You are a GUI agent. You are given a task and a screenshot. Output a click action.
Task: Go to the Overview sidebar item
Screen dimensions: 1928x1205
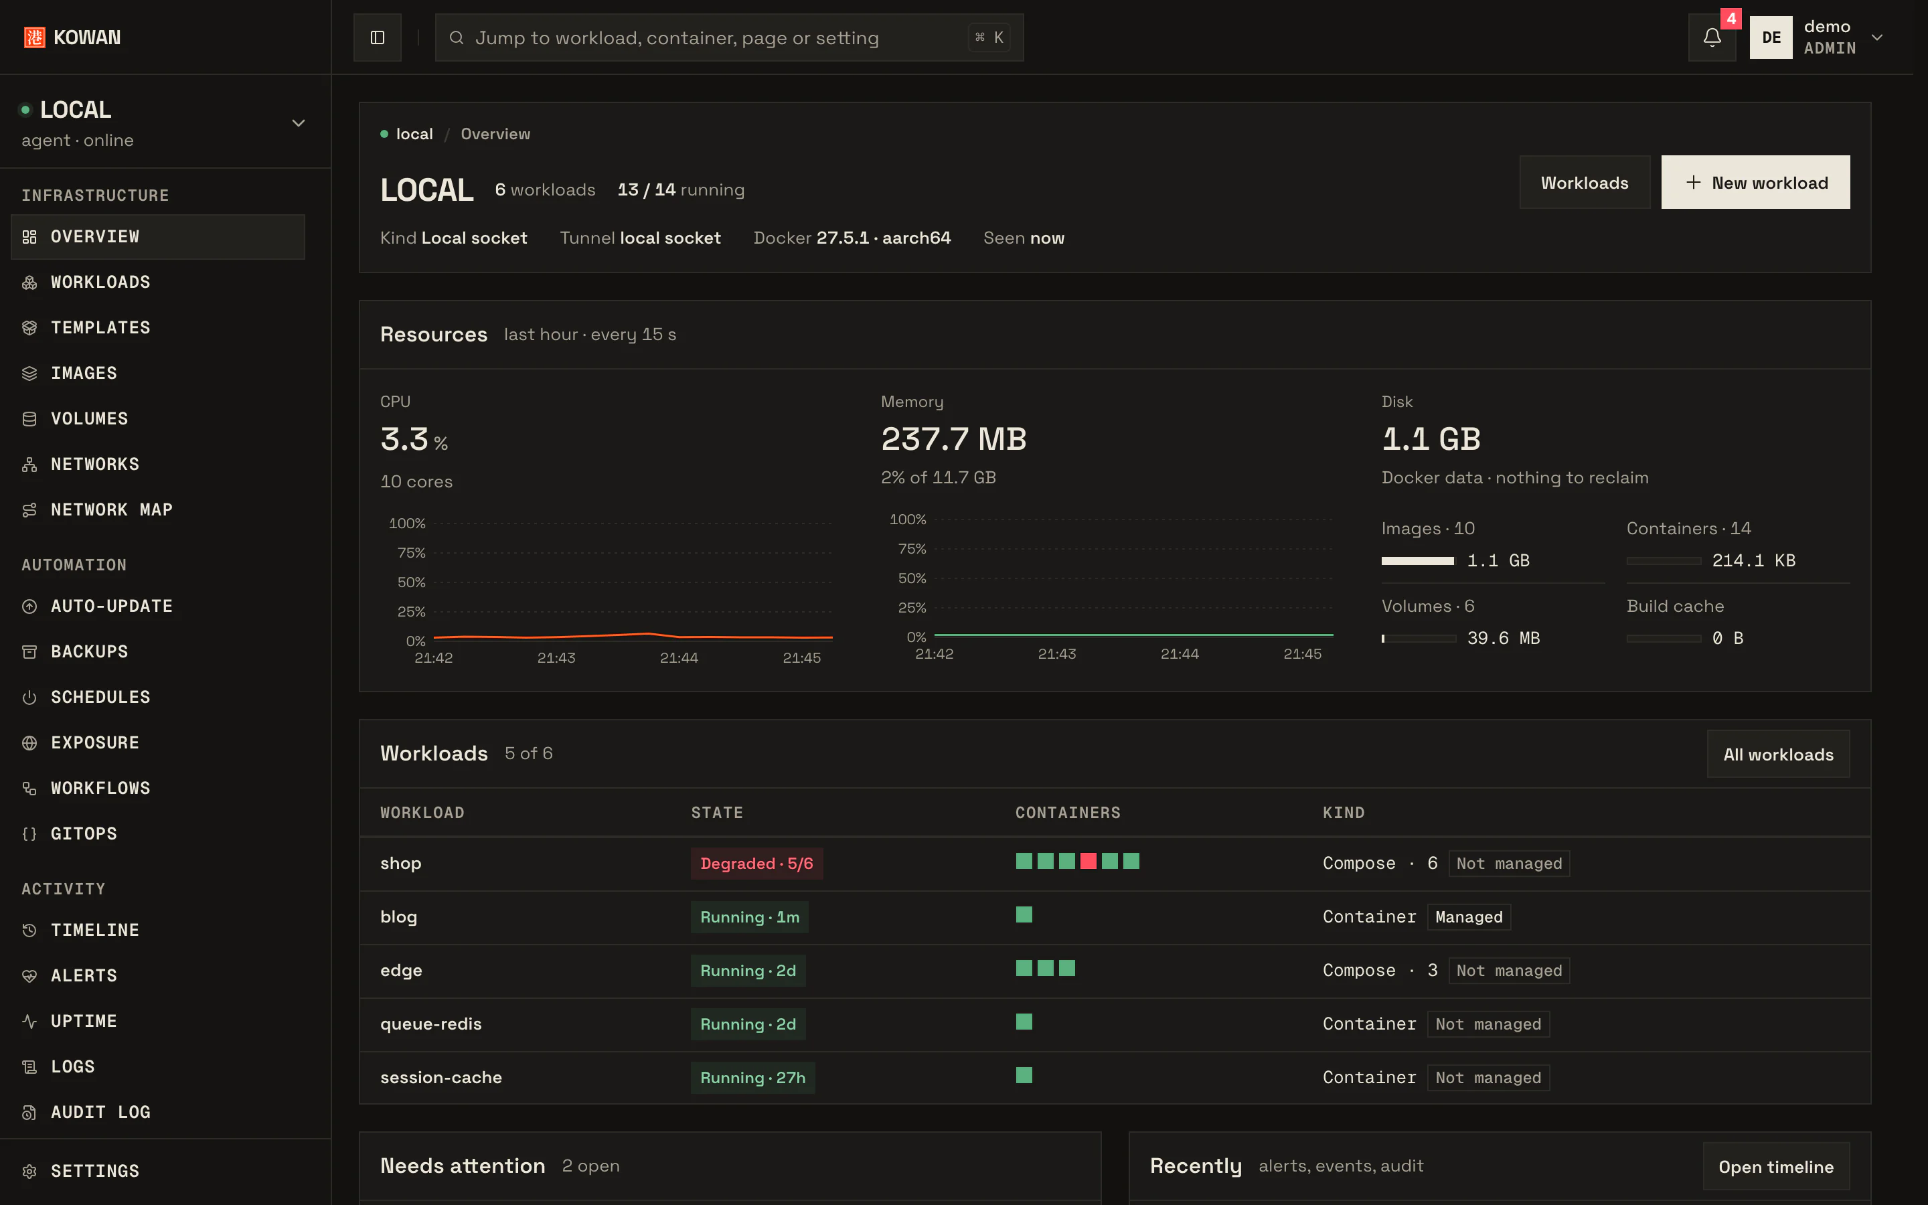coord(158,237)
